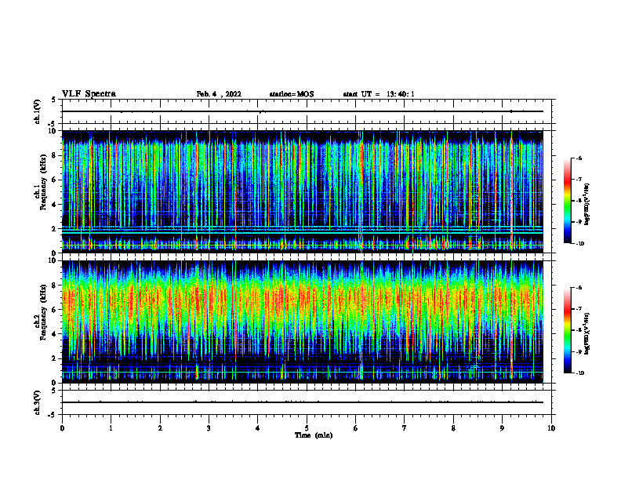621x480 pixels.
Task: Click the "ch.3(V)" axis label
Action: (x=37, y=402)
